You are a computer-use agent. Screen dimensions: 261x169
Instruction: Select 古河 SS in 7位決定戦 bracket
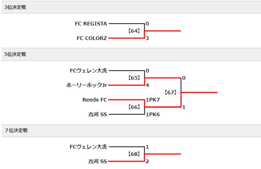tap(98, 161)
